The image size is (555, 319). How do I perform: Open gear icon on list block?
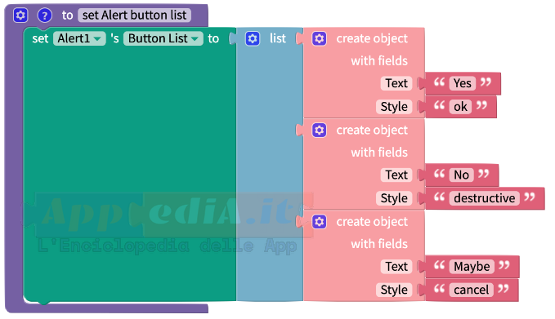pyautogui.click(x=253, y=38)
